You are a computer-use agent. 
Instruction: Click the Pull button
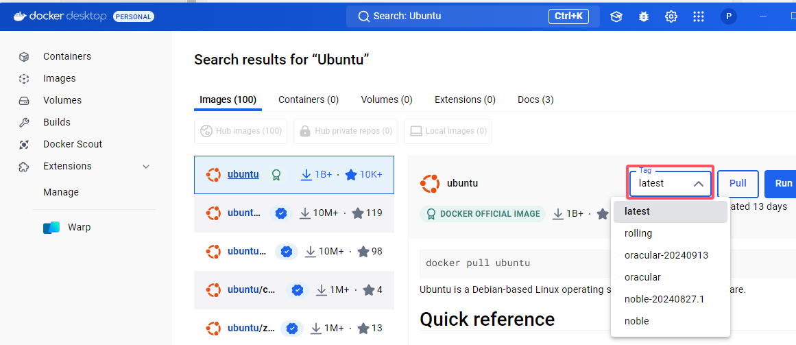[738, 183]
